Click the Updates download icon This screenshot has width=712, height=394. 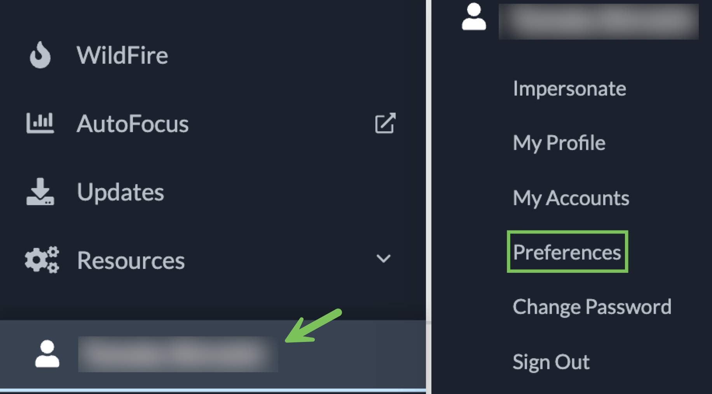click(x=40, y=192)
